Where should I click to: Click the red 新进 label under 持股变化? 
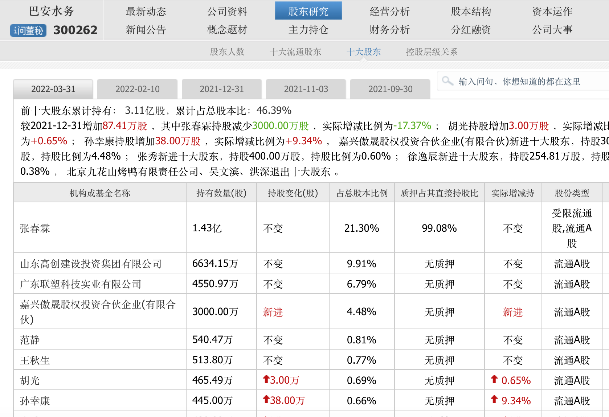click(273, 312)
